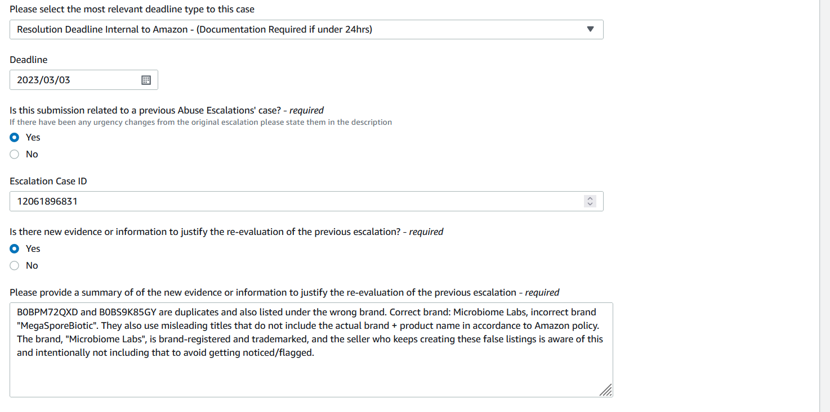Click the 'Deadline' field label text
This screenshot has width=830, height=412.
point(29,60)
